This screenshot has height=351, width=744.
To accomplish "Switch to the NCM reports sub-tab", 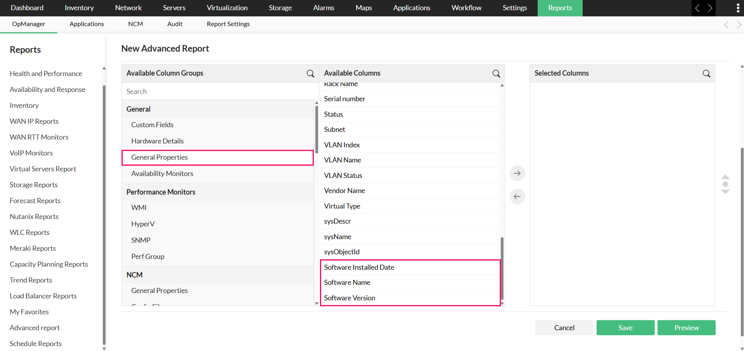I will pos(135,24).
